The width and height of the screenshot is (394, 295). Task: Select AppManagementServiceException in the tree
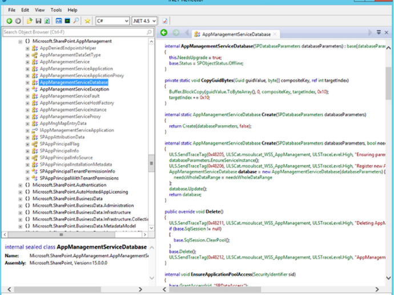click(x=74, y=89)
